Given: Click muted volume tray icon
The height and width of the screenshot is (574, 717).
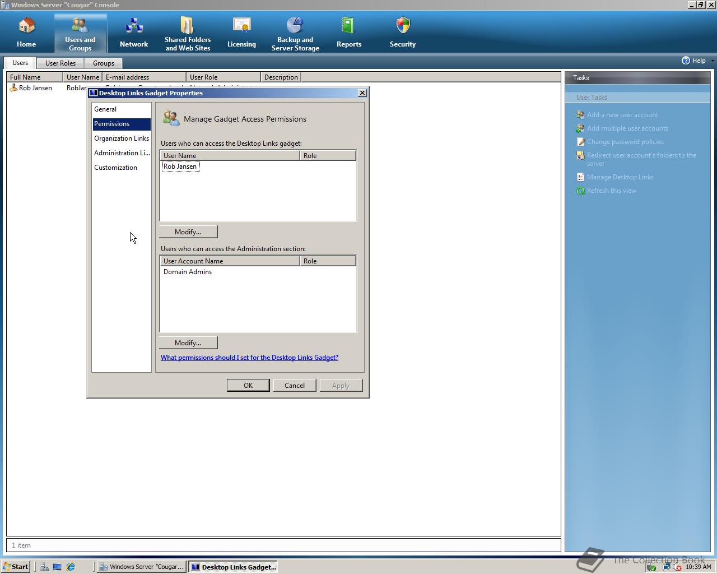Looking at the screenshot, I should click(x=677, y=567).
